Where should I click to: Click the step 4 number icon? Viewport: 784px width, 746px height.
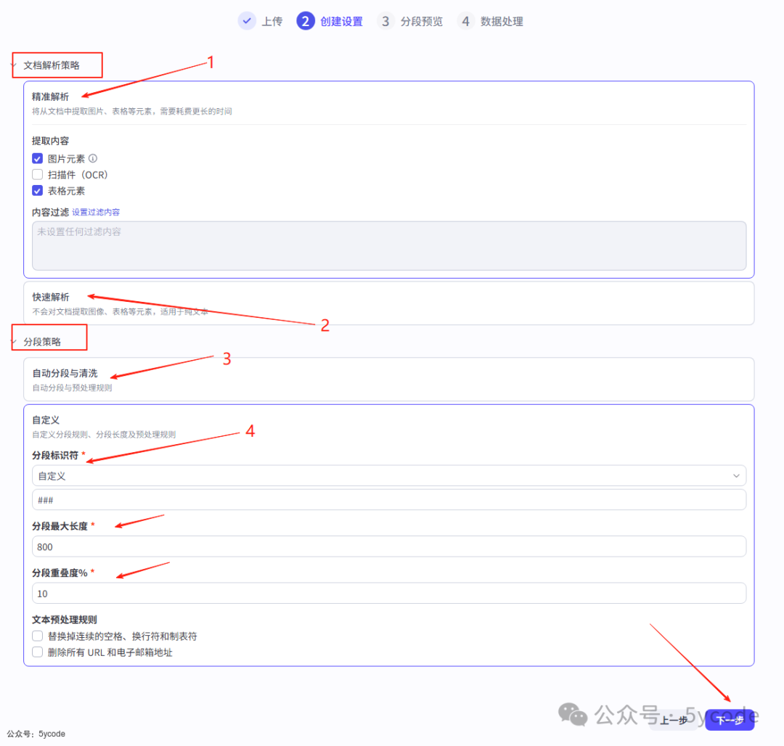pyautogui.click(x=465, y=21)
